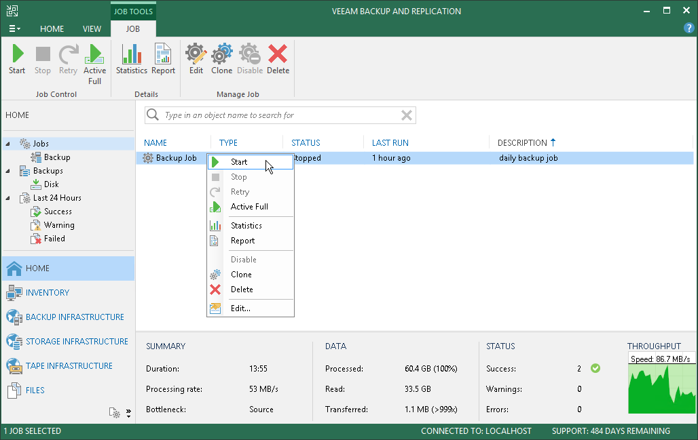The width and height of the screenshot is (698, 440).
Task: Select the Last 24 Hours tree item
Action: point(57,198)
